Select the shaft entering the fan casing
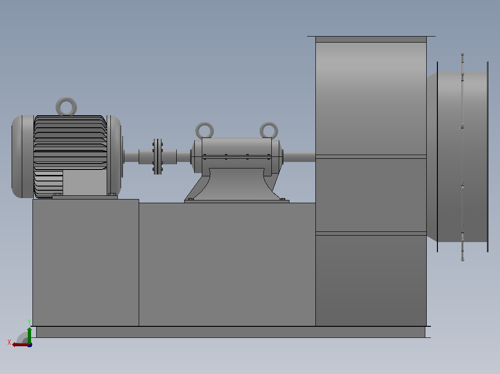The height and width of the screenshot is (374, 500). pos(300,157)
